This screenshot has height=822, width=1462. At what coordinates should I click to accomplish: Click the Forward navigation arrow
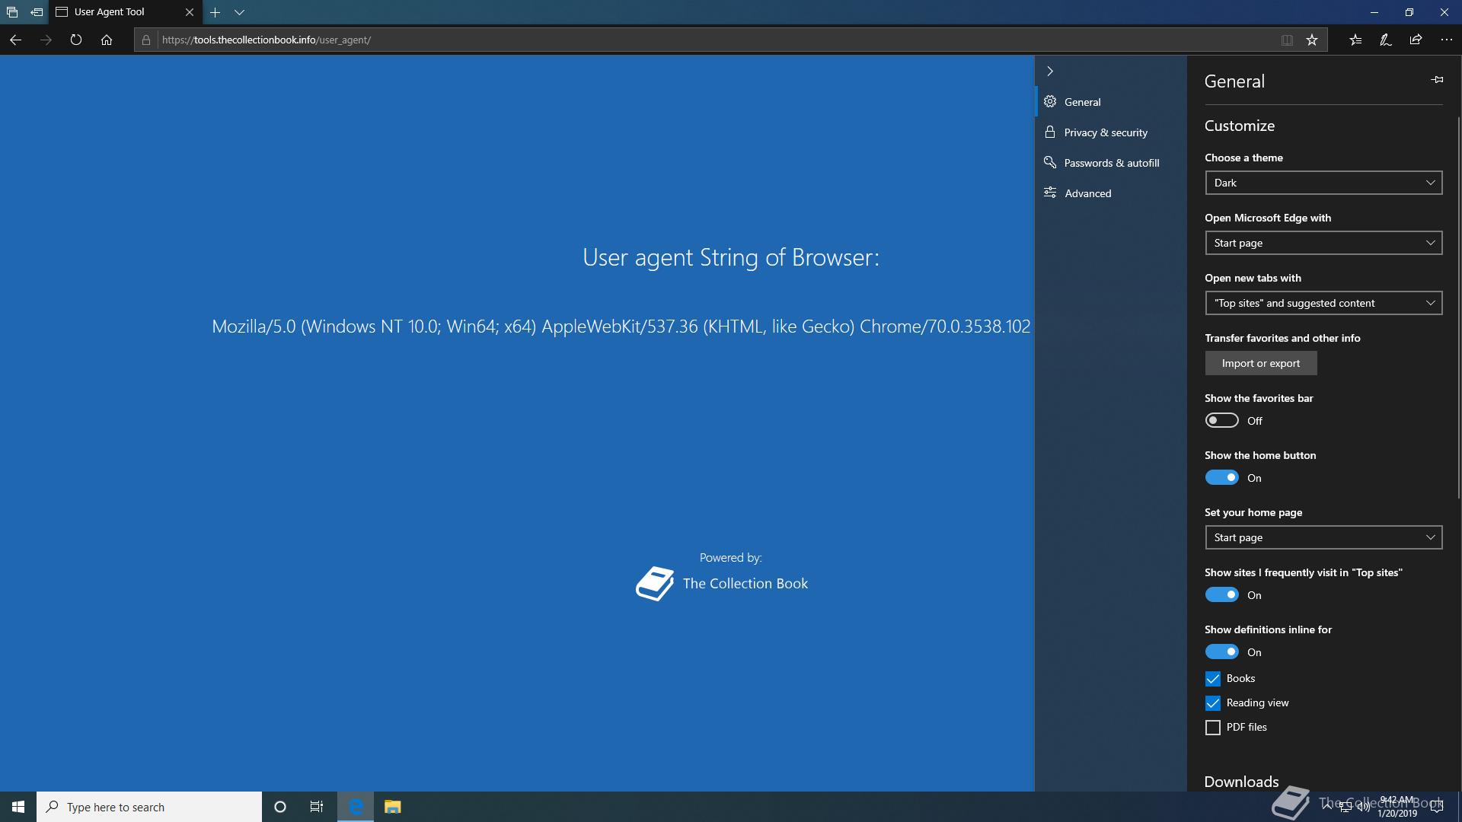[46, 40]
